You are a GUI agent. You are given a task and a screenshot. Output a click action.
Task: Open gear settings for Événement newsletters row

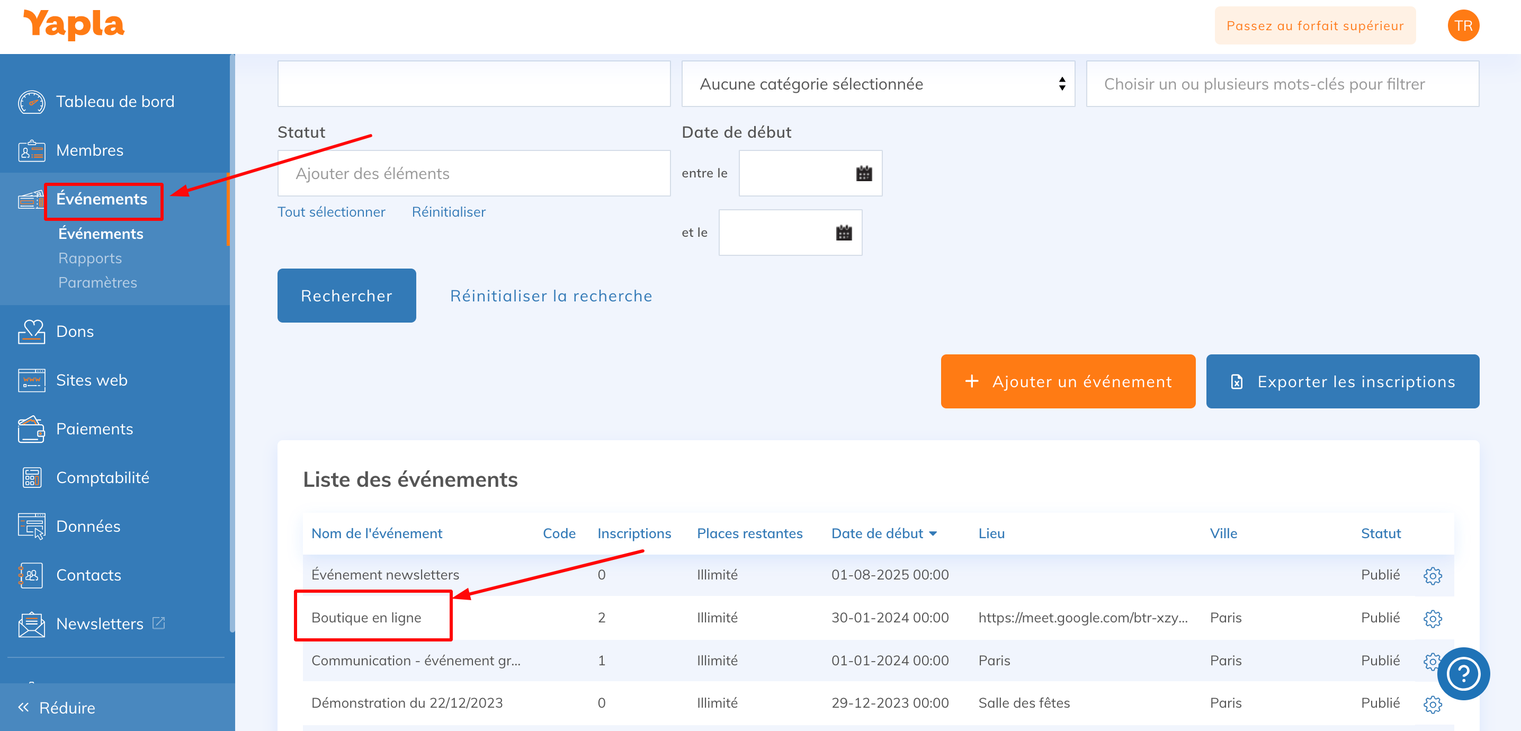(x=1432, y=576)
